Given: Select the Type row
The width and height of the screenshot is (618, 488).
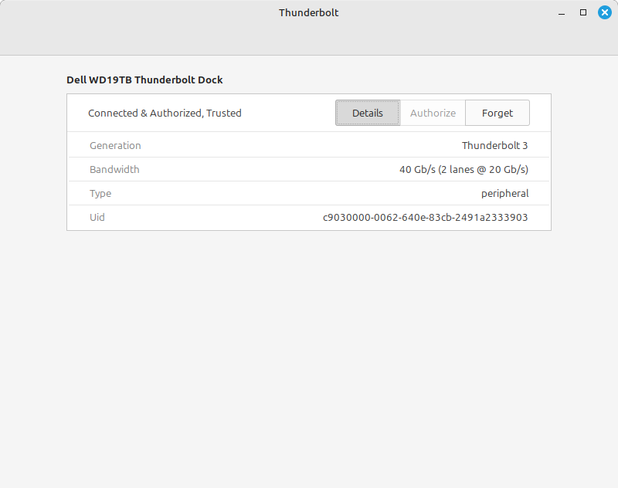Looking at the screenshot, I should click(x=308, y=193).
